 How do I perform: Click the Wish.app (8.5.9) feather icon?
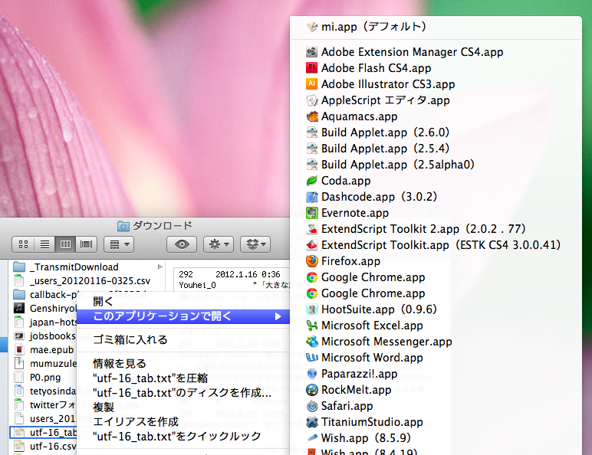[311, 438]
